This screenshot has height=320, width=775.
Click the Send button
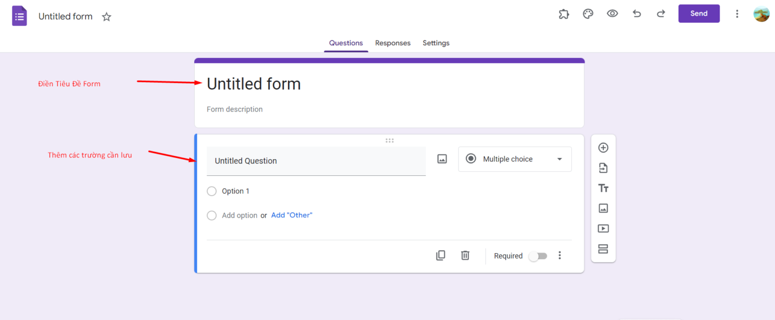[699, 13]
